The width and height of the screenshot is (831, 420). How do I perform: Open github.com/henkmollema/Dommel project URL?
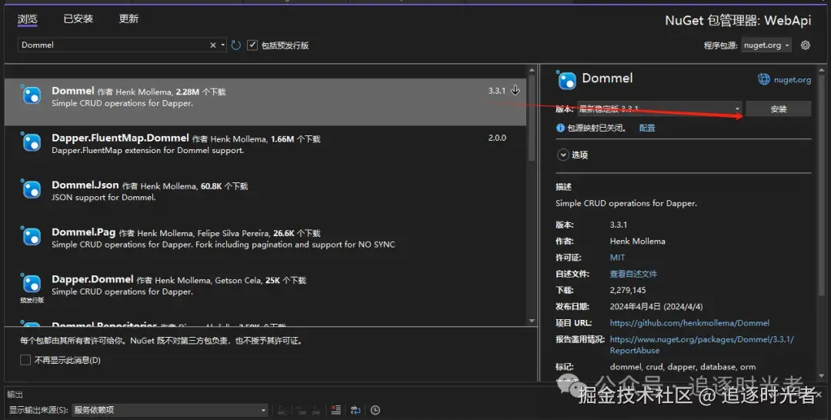tap(689, 322)
